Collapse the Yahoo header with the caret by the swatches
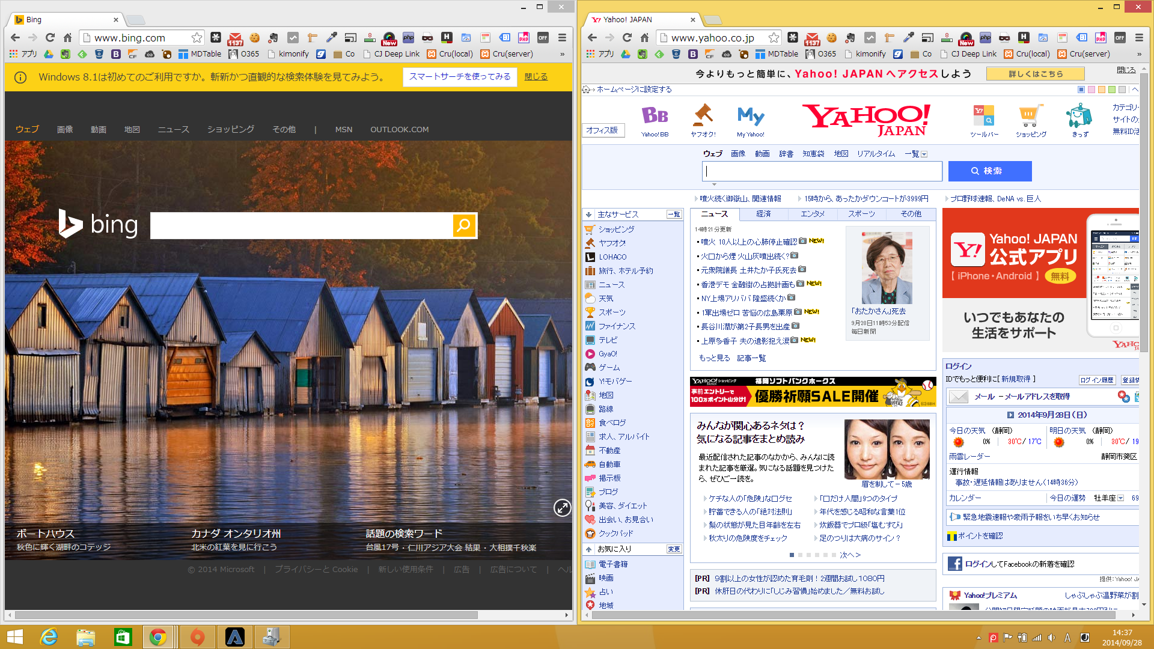Screen dimensions: 1154x649 [x=1135, y=90]
